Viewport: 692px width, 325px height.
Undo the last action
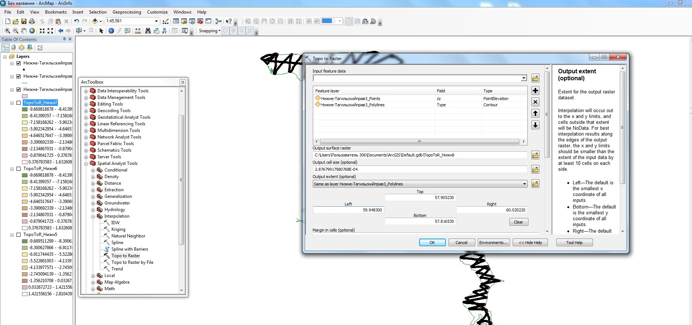tap(76, 21)
